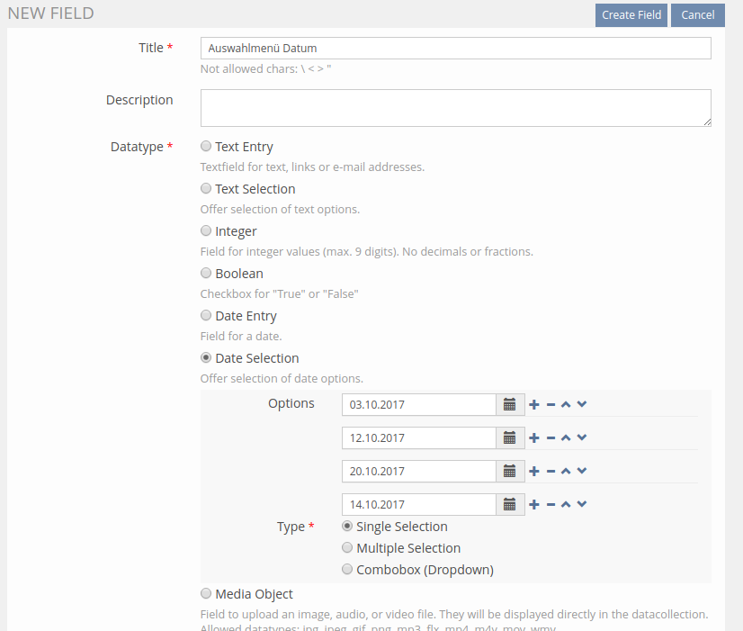Click into the Description text area
The image size is (743, 631).
click(x=455, y=108)
